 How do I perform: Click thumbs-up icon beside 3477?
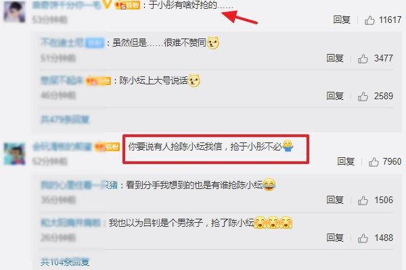[x=363, y=59]
